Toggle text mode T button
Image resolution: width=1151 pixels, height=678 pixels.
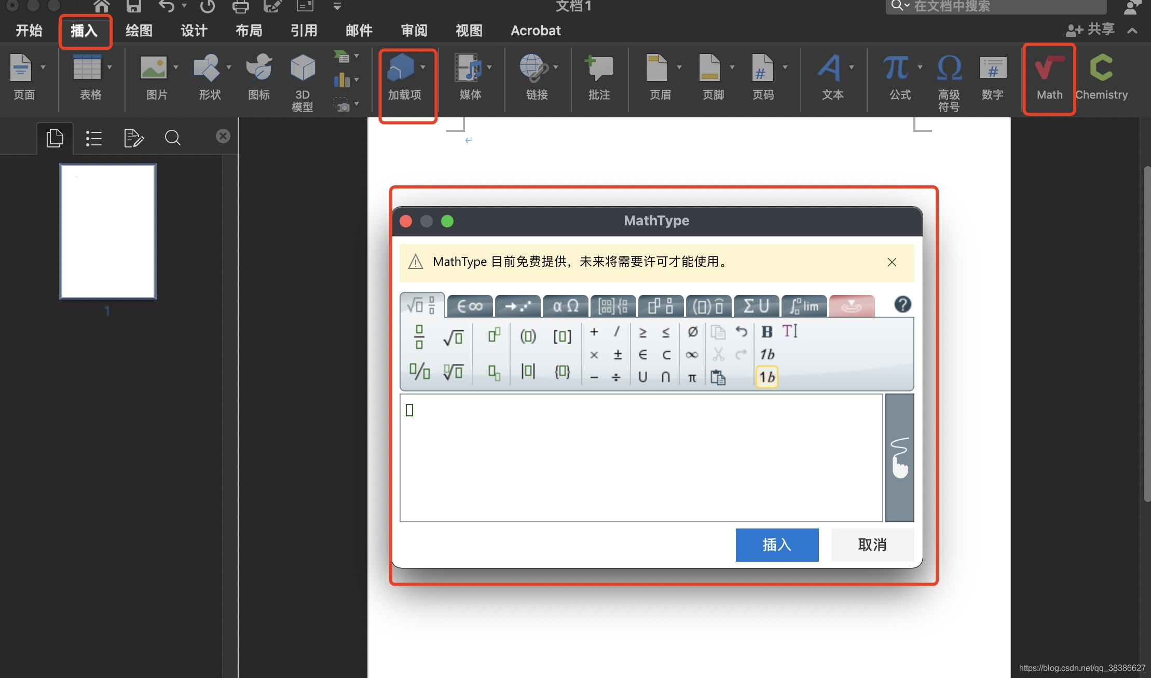789,331
